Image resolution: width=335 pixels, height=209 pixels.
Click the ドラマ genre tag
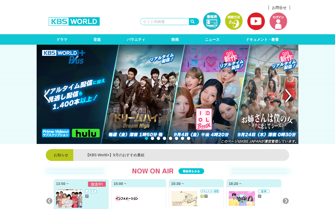point(91,191)
